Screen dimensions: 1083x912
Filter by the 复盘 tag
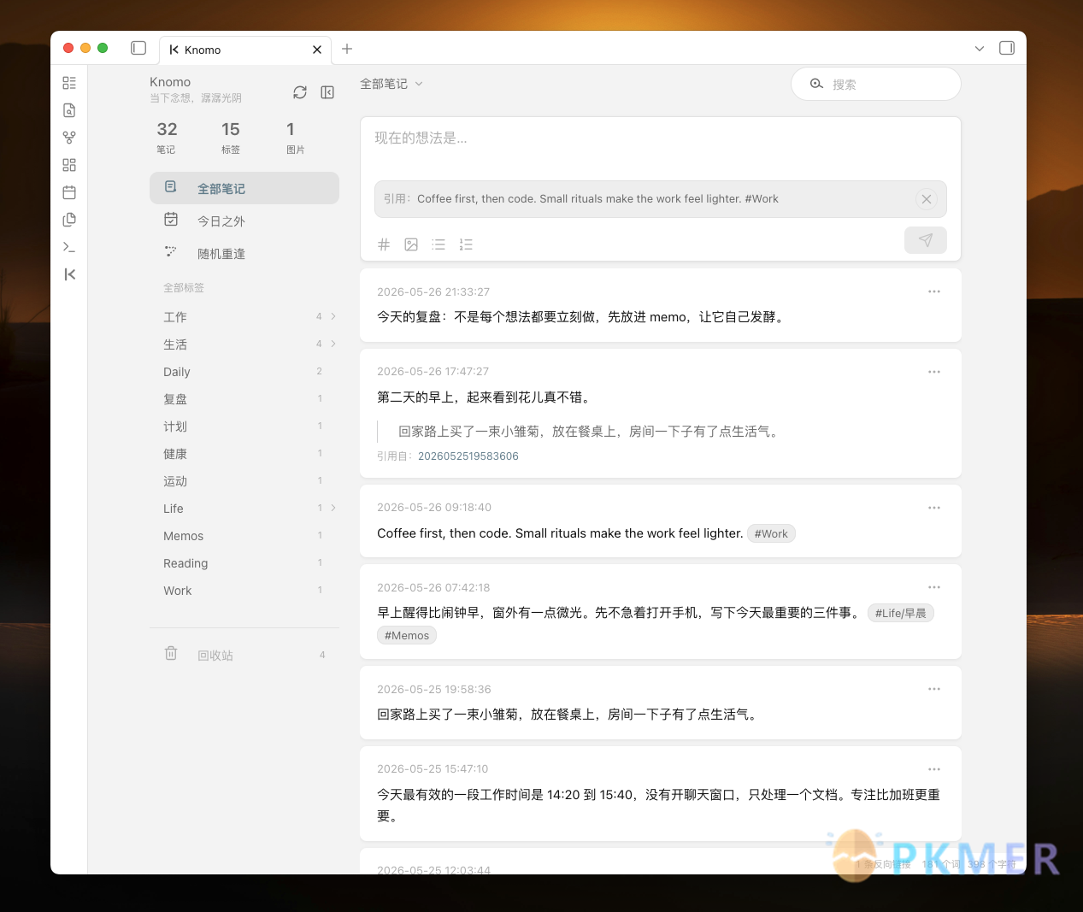point(175,399)
